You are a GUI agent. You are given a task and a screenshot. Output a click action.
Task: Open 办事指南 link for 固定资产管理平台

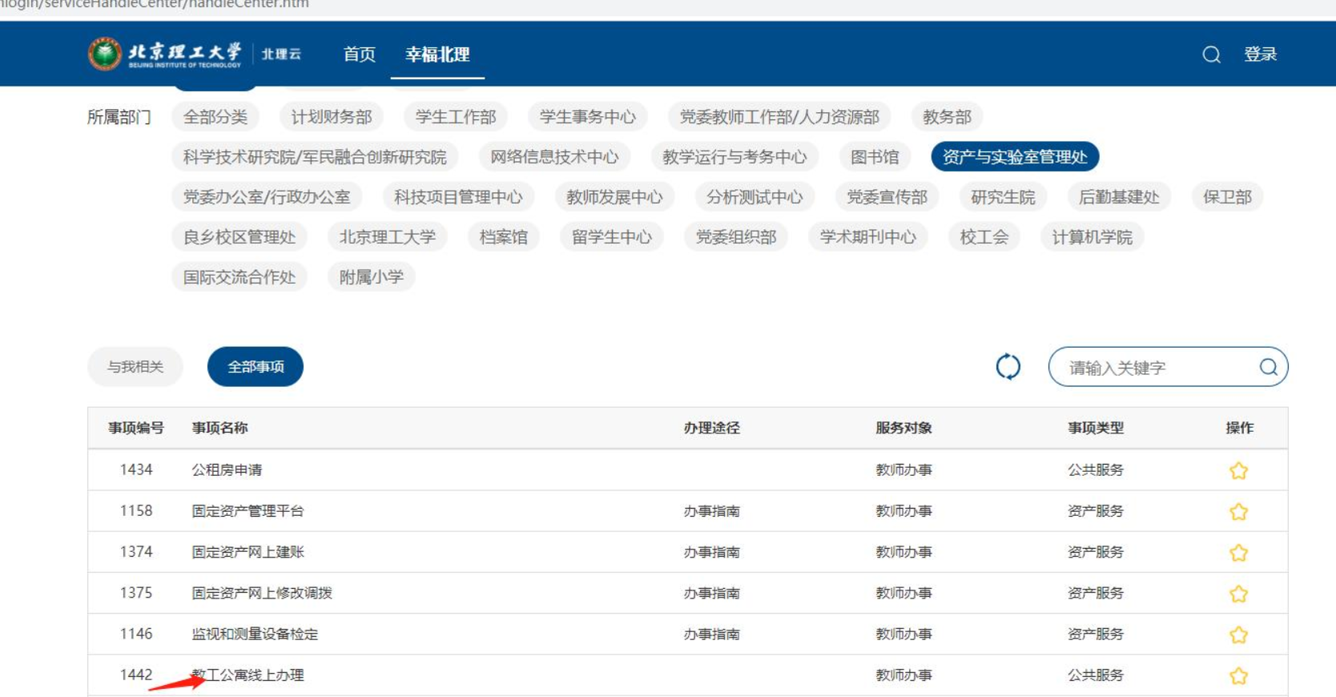point(711,511)
